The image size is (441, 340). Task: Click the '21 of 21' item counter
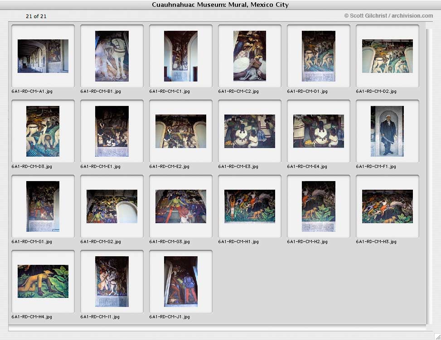[36, 16]
